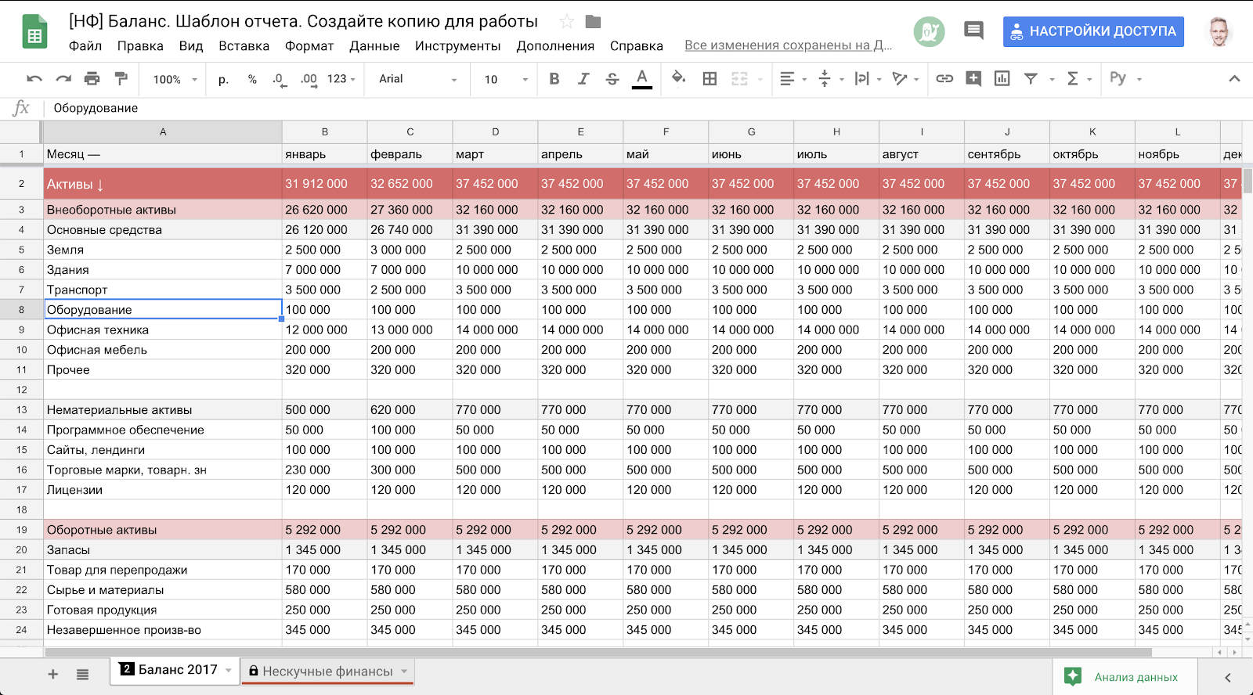Expand the Нескучные финансы tab menu arrow
Screen dimensions: 1253x695
point(404,672)
